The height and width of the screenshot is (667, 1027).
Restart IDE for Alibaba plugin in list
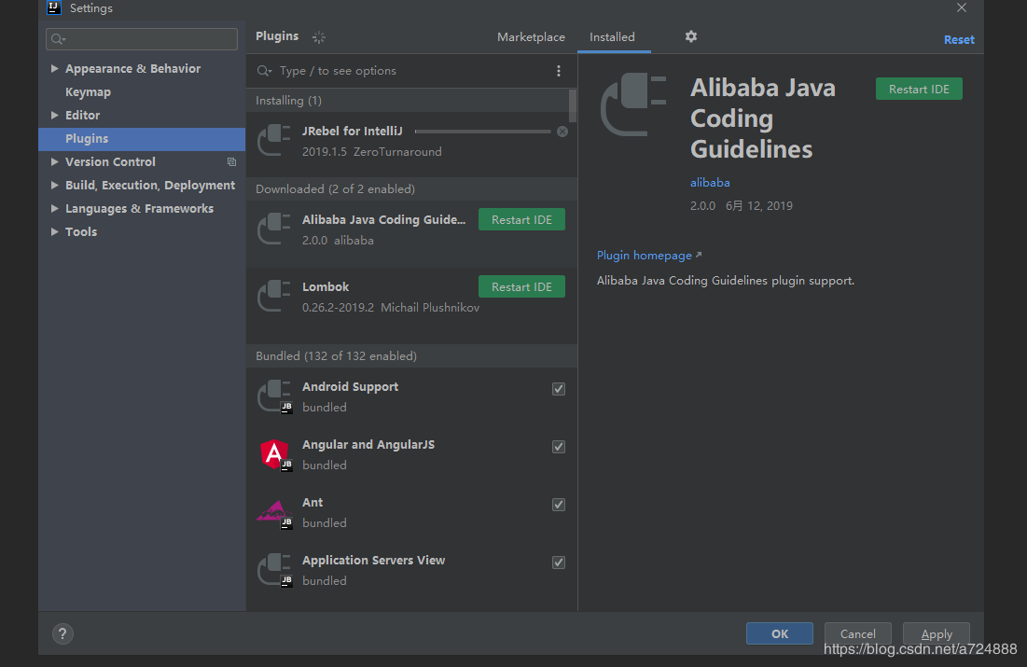521,219
